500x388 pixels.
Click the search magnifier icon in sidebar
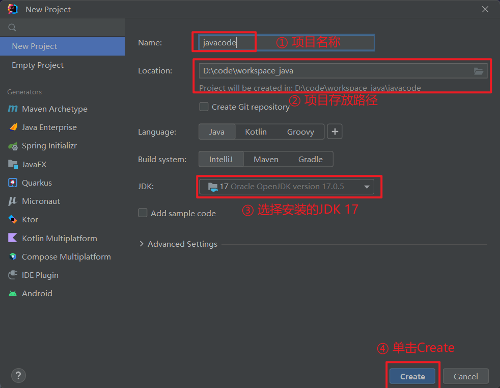[12, 28]
